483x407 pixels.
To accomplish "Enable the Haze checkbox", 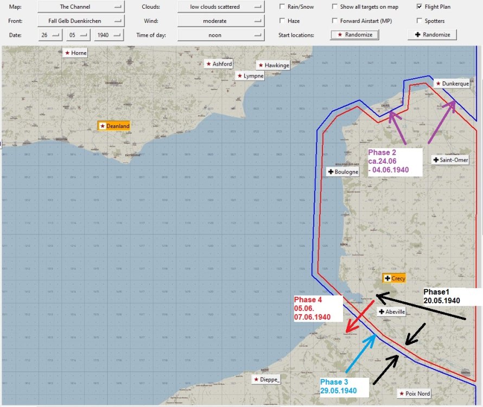I will [x=282, y=21].
